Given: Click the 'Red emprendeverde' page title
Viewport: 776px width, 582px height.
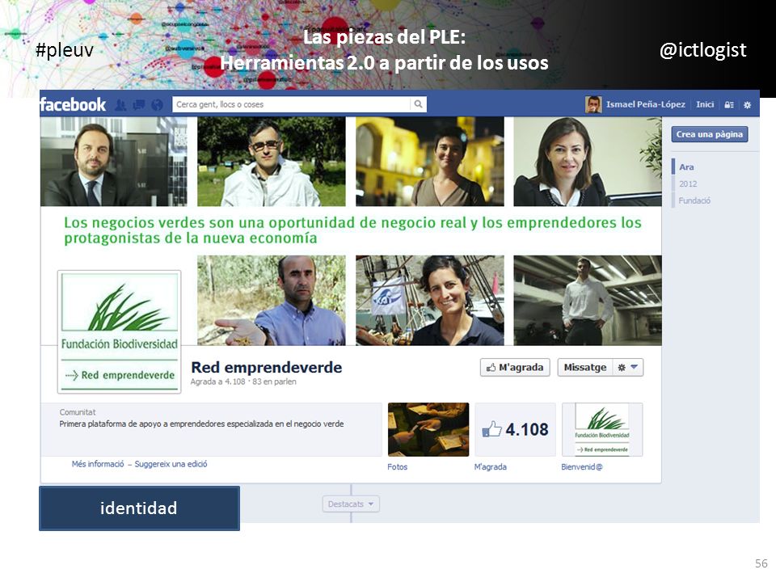Looking at the screenshot, I should point(266,367).
